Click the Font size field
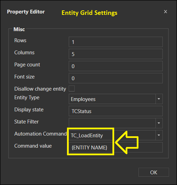This screenshot has height=185, width=177. pos(116,78)
